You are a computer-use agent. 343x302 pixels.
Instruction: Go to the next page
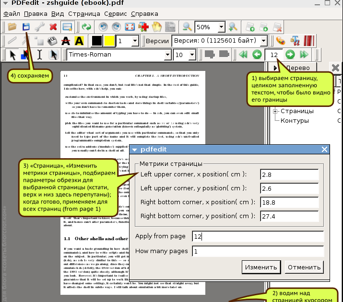pos(290,55)
